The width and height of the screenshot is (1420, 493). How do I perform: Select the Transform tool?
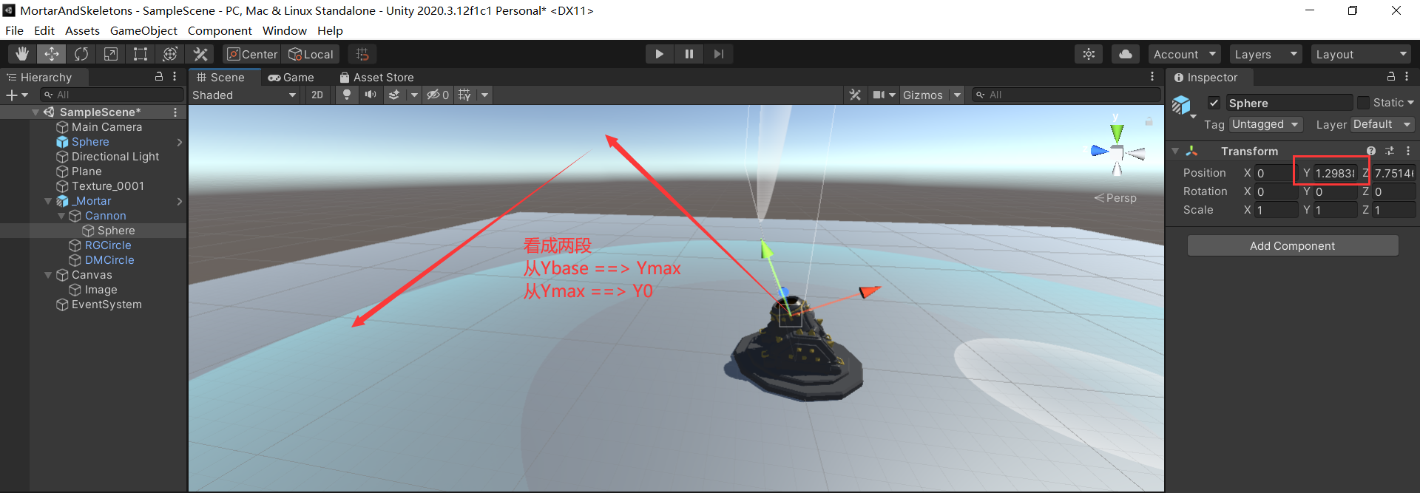click(x=170, y=54)
